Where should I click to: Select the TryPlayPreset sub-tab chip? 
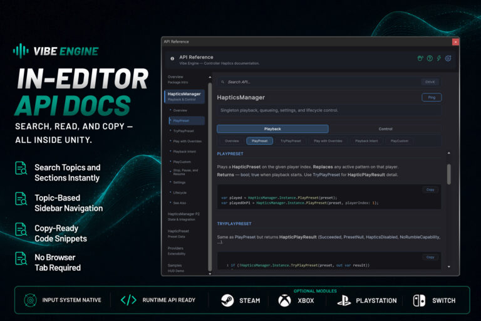[291, 141]
